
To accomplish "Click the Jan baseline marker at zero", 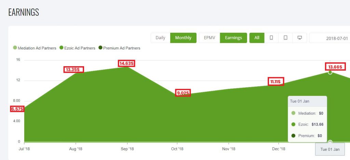I will [330, 142].
